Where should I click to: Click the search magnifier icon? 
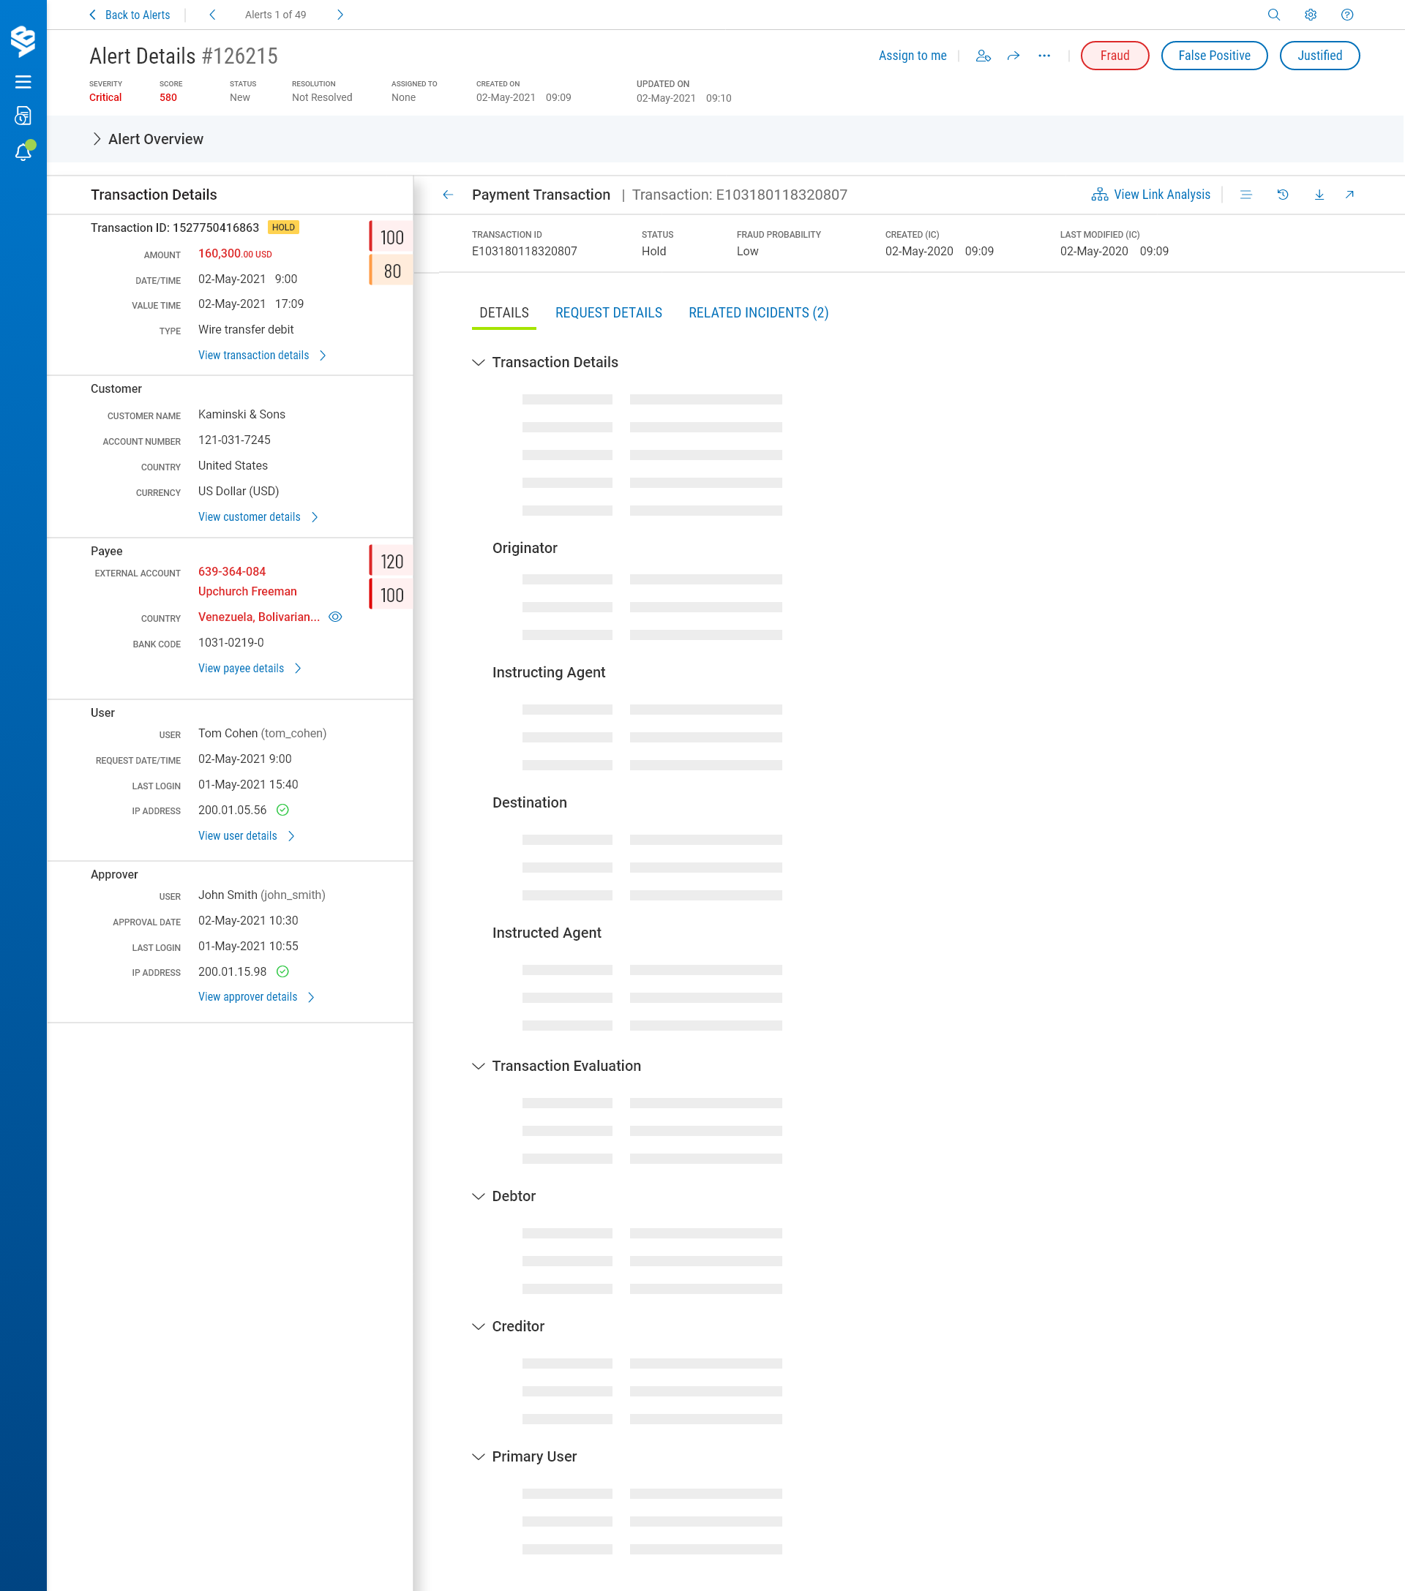pos(1273,15)
